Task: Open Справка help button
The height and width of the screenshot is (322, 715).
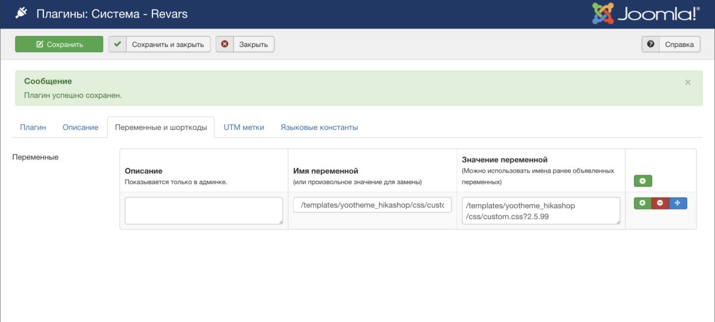Action: (x=671, y=44)
